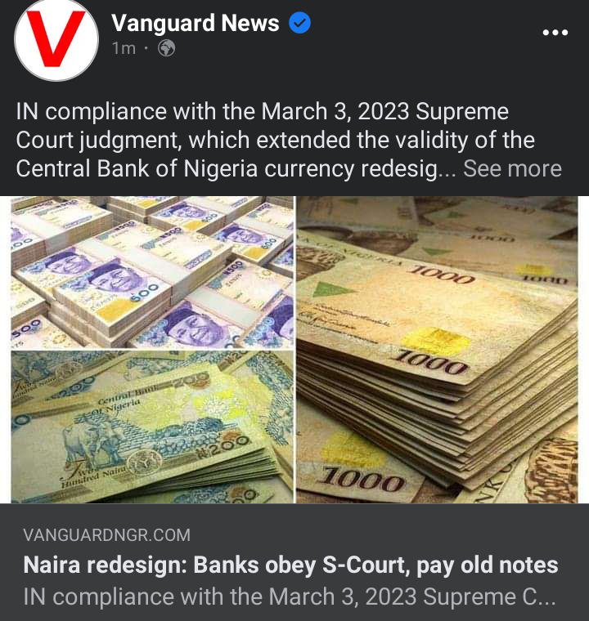The height and width of the screenshot is (621, 589).
Task: Tap the globe public audience icon
Action: [167, 48]
